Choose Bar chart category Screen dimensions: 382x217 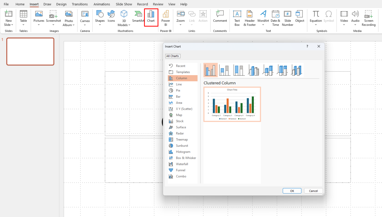182,97
